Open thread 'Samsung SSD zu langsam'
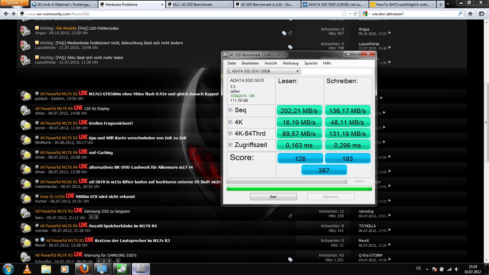Screen dimensions: 489x275 click(107, 211)
